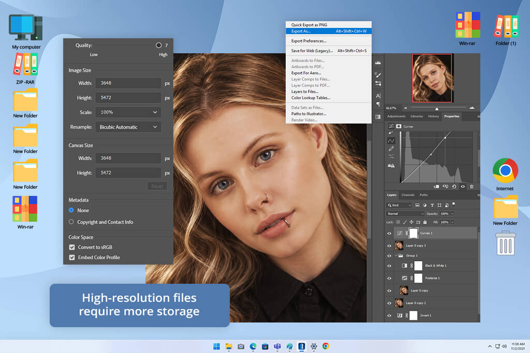Click the Reset button in Canvas Size
This screenshot has width=530, height=353.
point(157,186)
